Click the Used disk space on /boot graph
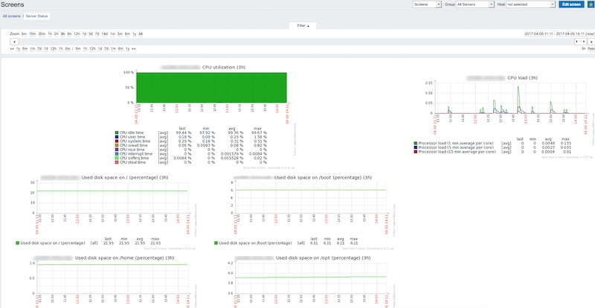Viewport: 595px width, 308px height. pyautogui.click(x=310, y=198)
